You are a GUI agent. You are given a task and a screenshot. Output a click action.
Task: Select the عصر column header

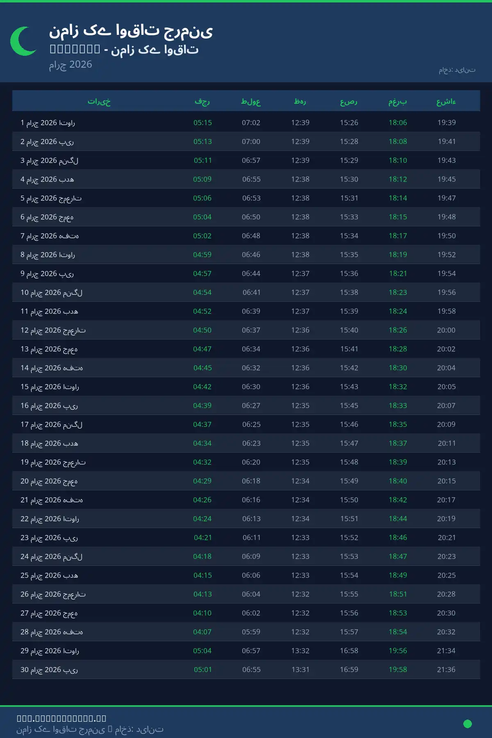tap(349, 101)
